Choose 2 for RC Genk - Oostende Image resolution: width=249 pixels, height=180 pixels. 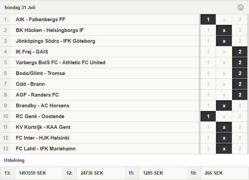coord(240,116)
